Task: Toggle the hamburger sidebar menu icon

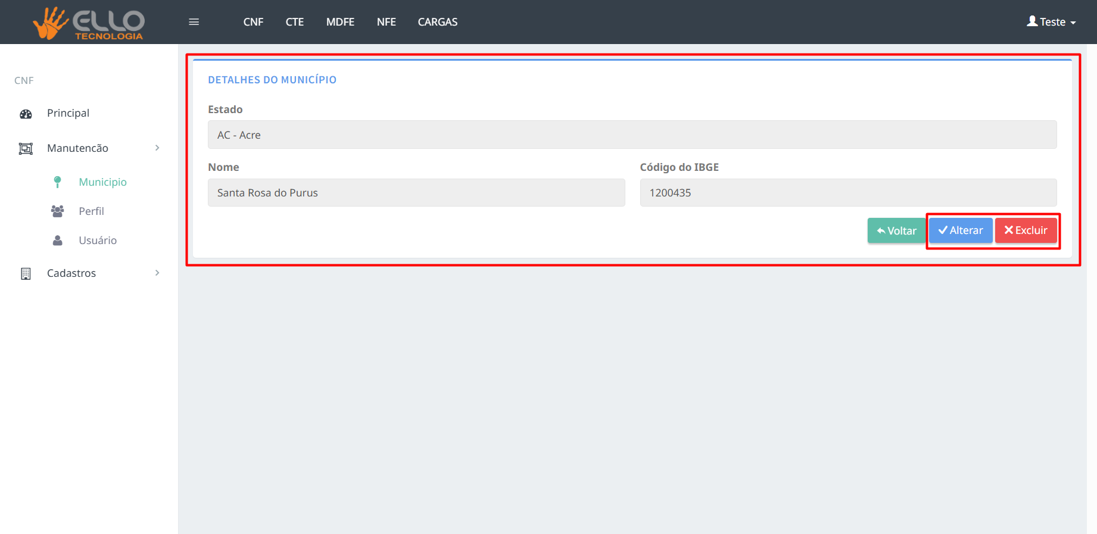Action: [x=194, y=22]
